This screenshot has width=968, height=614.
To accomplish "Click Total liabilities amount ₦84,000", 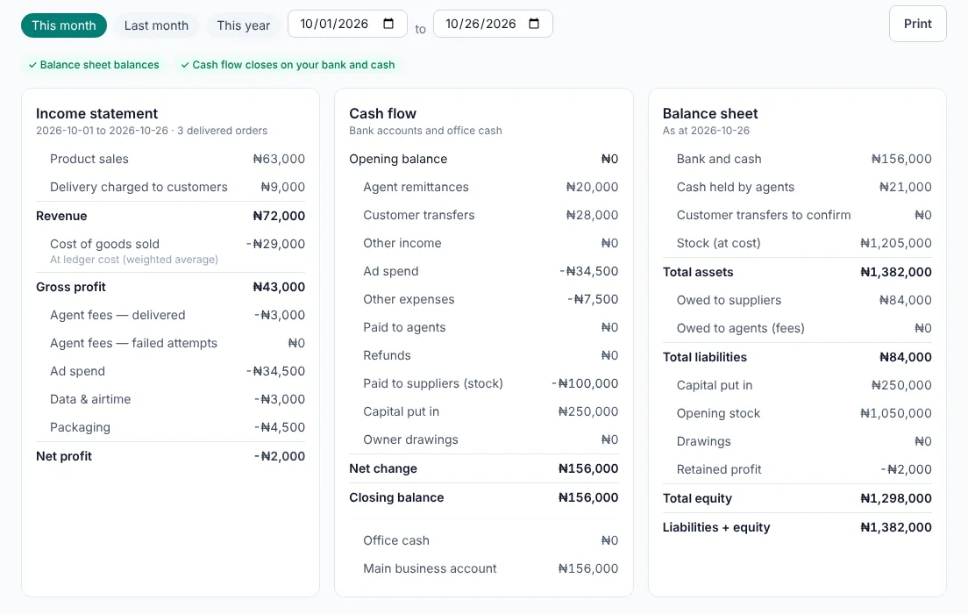I will coord(905,357).
